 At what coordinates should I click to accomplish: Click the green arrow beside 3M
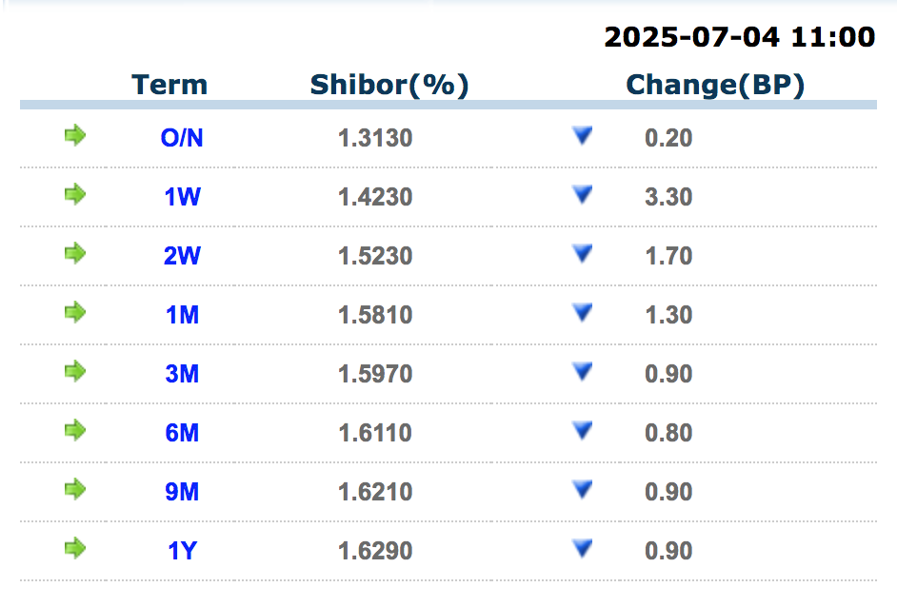point(75,372)
